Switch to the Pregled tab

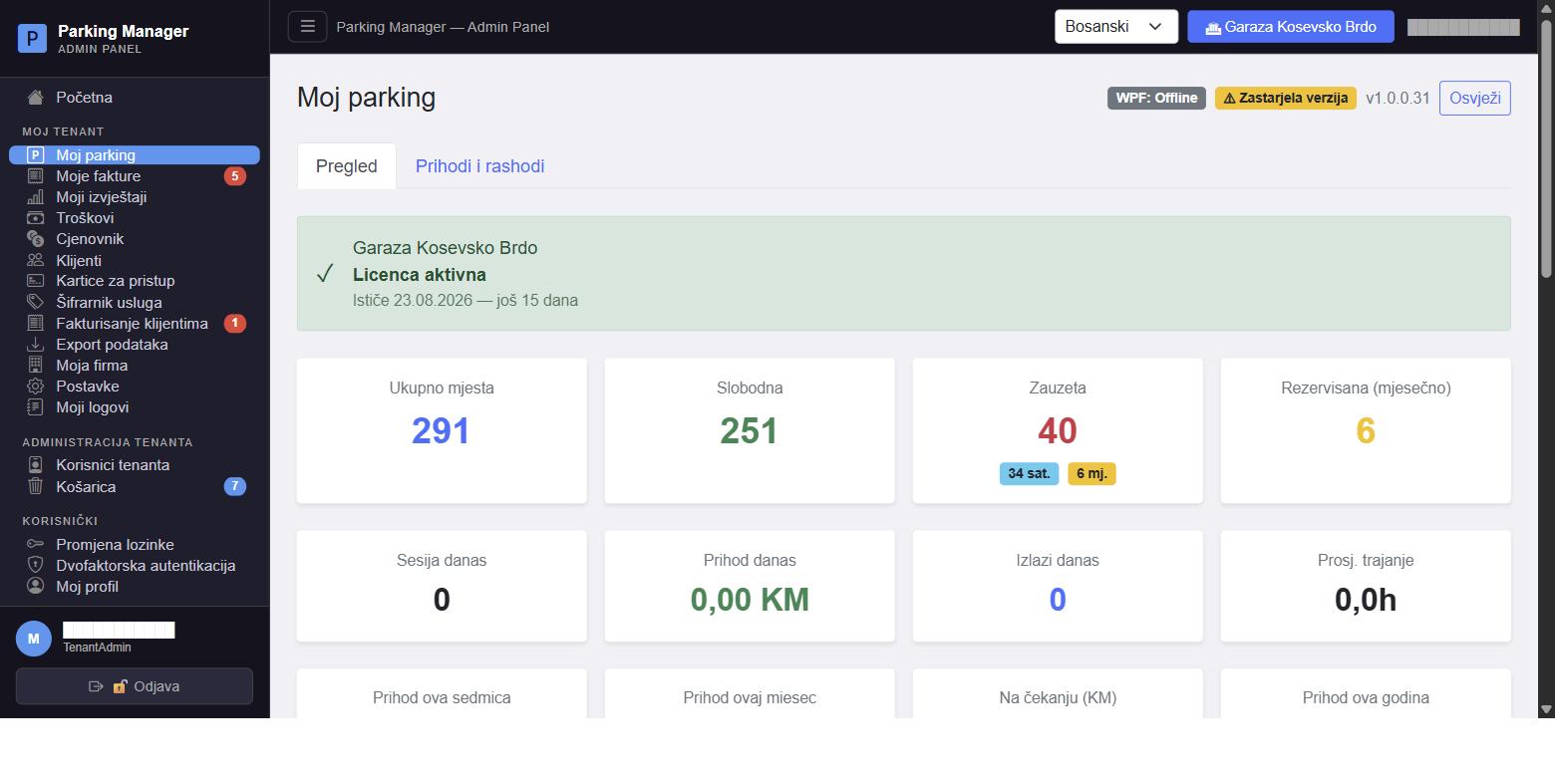[347, 166]
